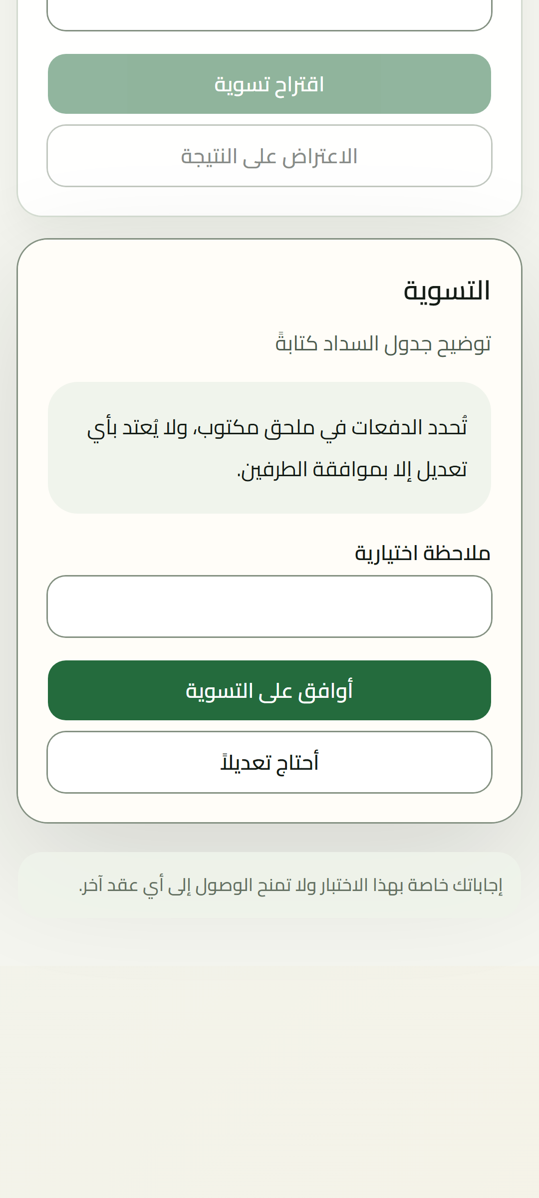
Task: Click the ملاحظة اختيارية field label
Action: (423, 553)
